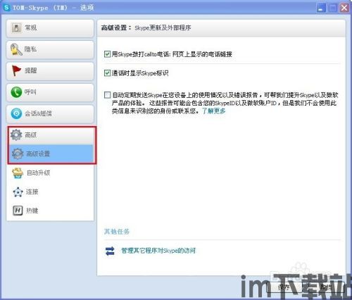Select the 高级设置 sub-item
This screenshot has width=352, height=300.
click(x=51, y=154)
